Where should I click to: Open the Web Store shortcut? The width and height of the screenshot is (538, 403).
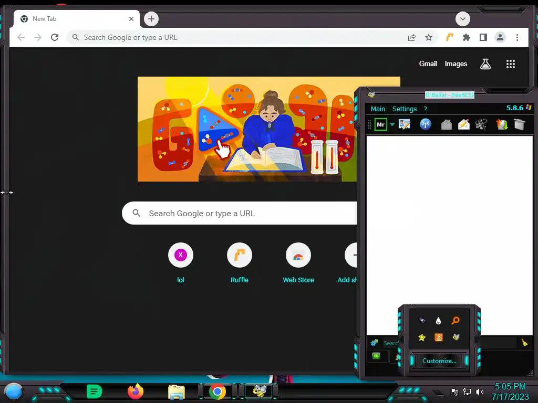click(298, 263)
